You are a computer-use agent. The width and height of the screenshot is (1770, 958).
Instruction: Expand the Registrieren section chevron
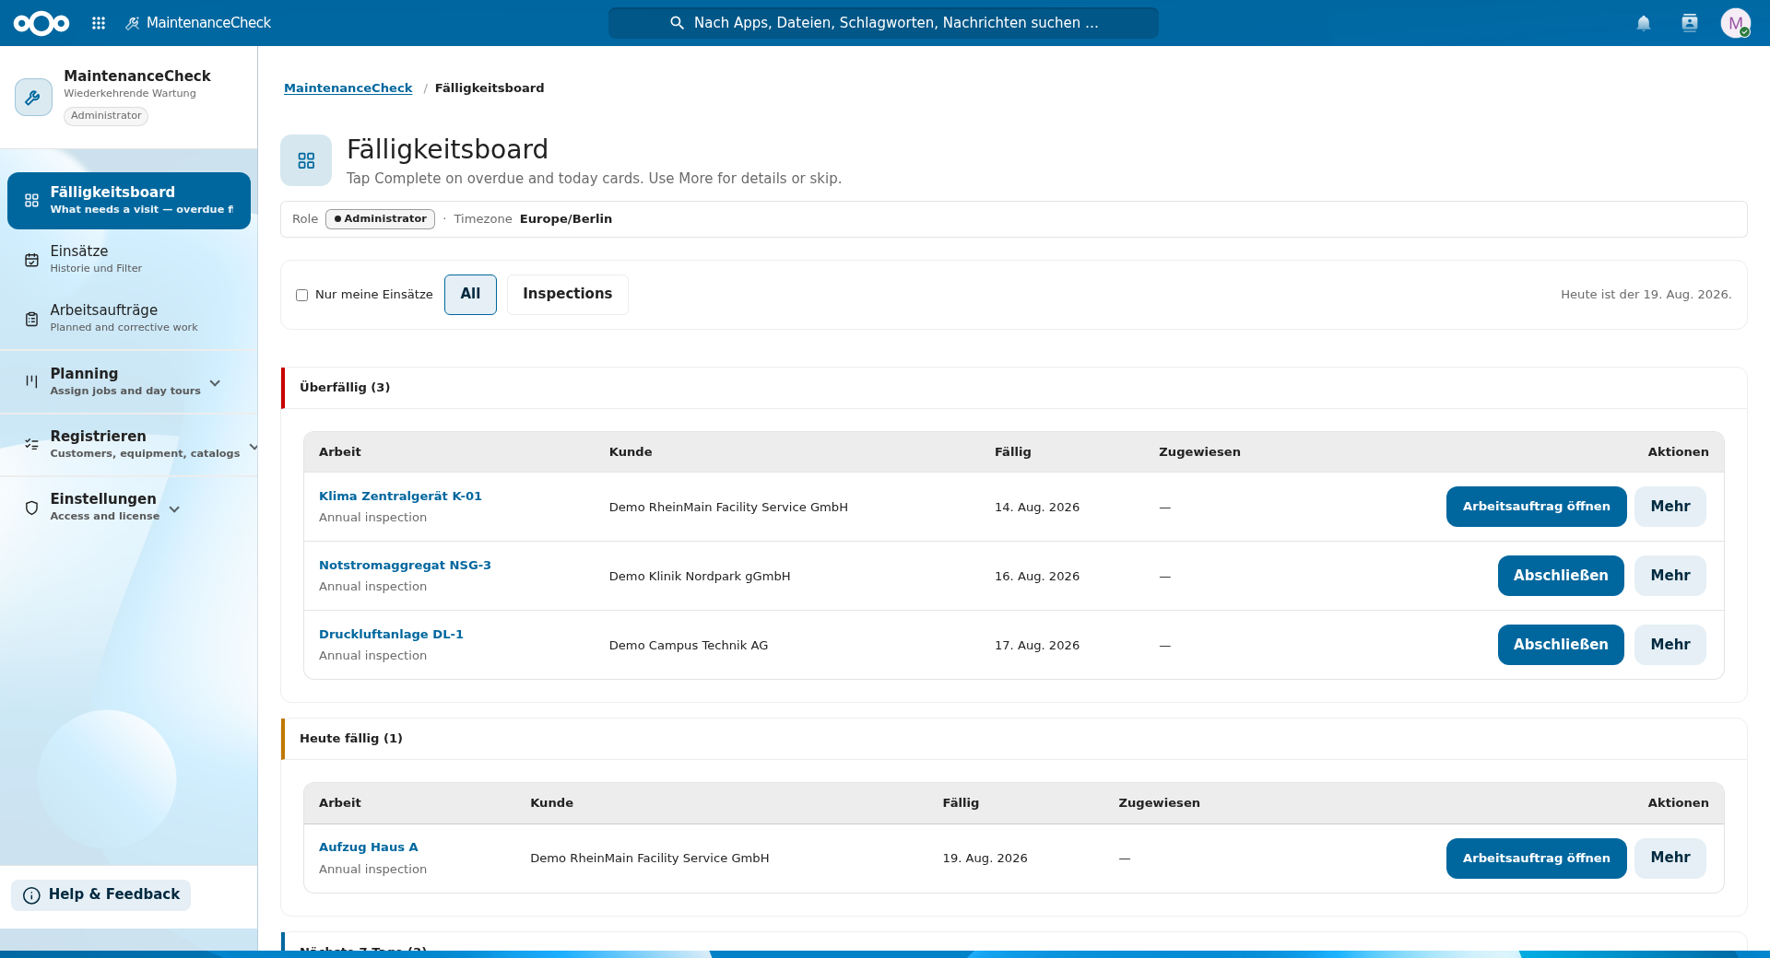coord(253,447)
